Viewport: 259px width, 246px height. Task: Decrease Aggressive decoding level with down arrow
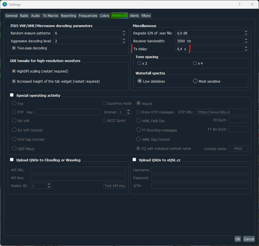point(124,42)
